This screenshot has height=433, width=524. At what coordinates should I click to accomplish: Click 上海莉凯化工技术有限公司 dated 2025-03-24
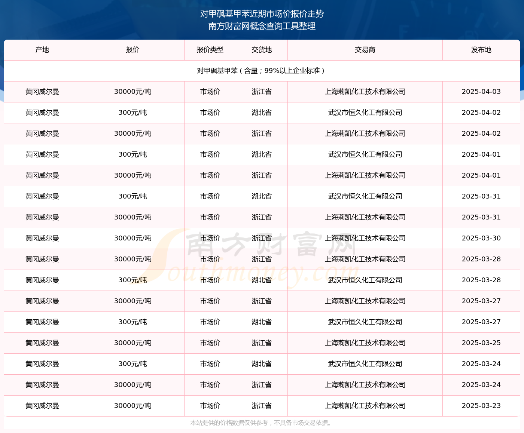365,385
